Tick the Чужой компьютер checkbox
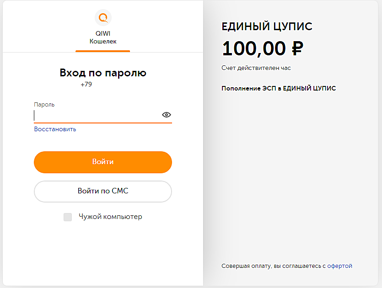The width and height of the screenshot is (382, 288). click(x=68, y=217)
